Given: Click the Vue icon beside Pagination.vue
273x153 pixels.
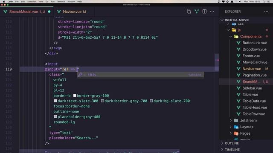Looking at the screenshot, I should point(238,75).
